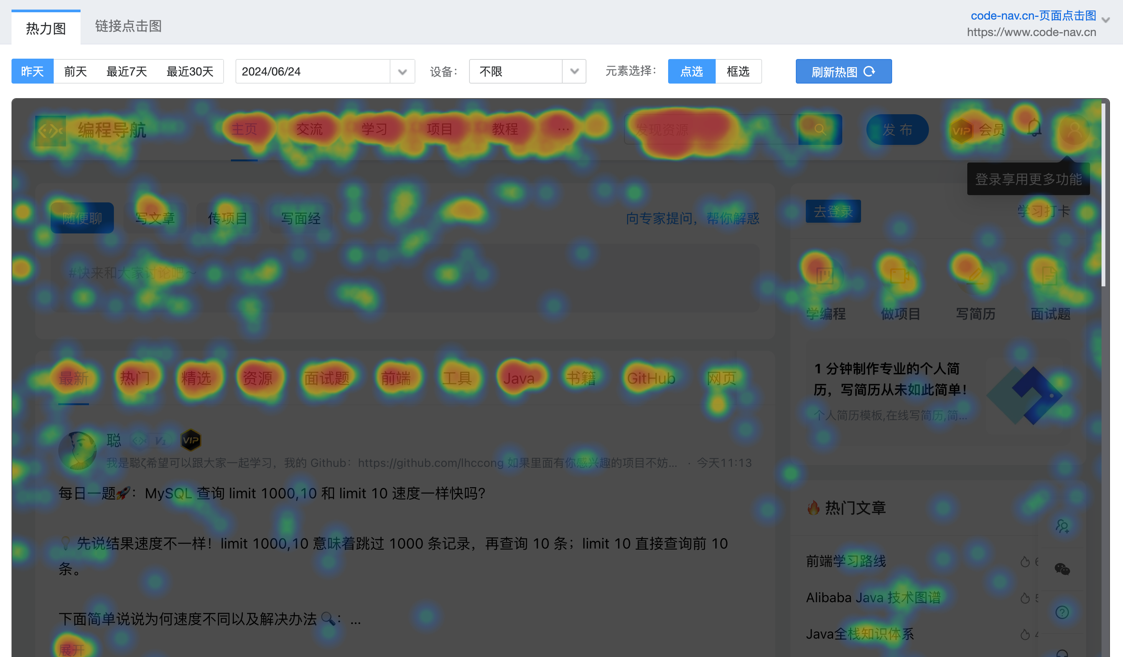1123x657 pixels.
Task: Click the 去登录 button
Action: 833,212
